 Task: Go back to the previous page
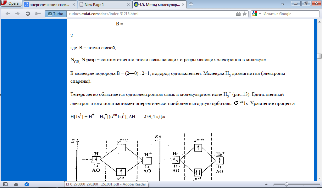coord(8,14)
